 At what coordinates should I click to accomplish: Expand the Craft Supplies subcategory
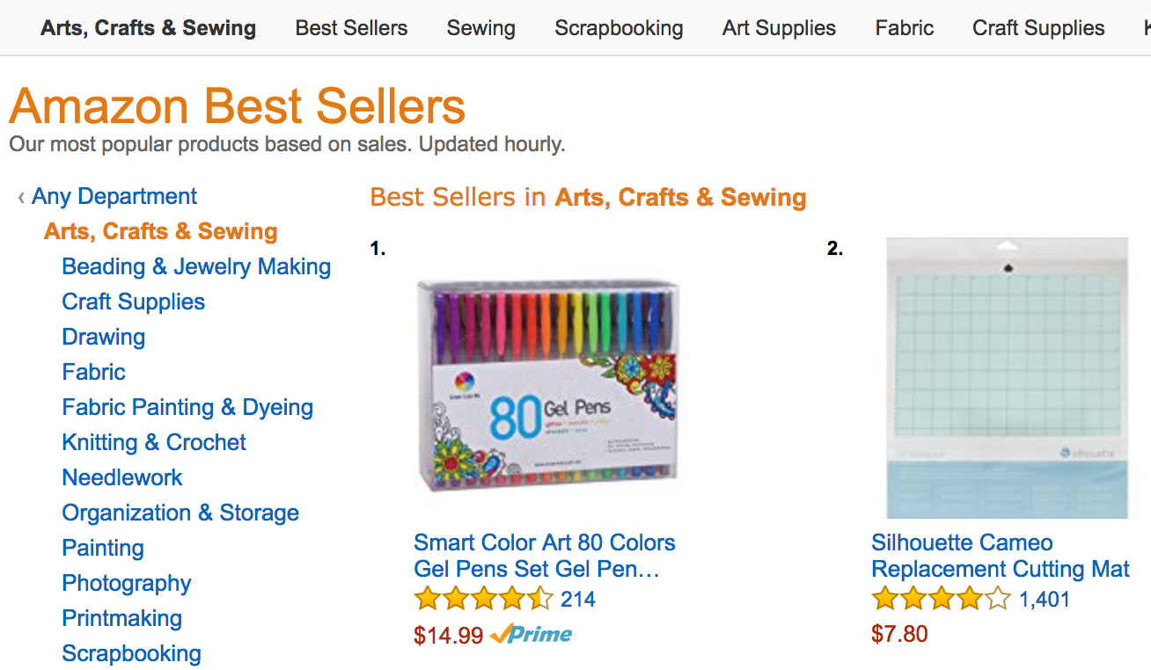(133, 302)
